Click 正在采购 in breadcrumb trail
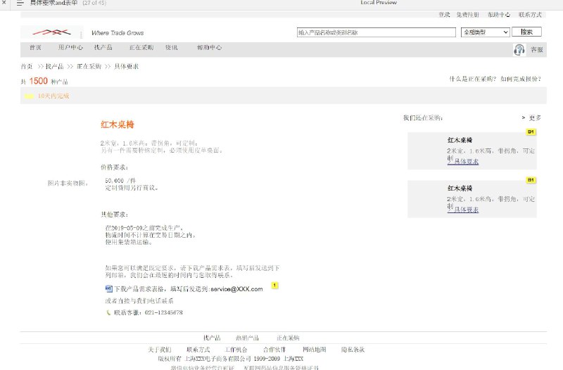This screenshot has height=370, width=563. click(x=89, y=66)
